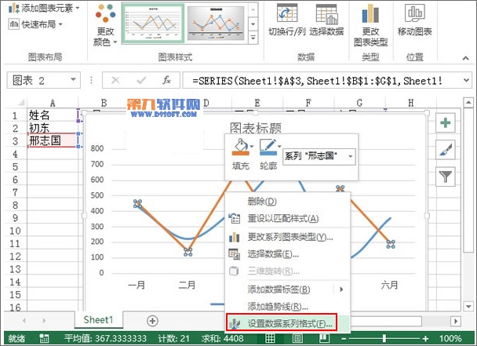The width and height of the screenshot is (477, 346).
Task: Click the zoom in plus button
Action: [x=425, y=338]
